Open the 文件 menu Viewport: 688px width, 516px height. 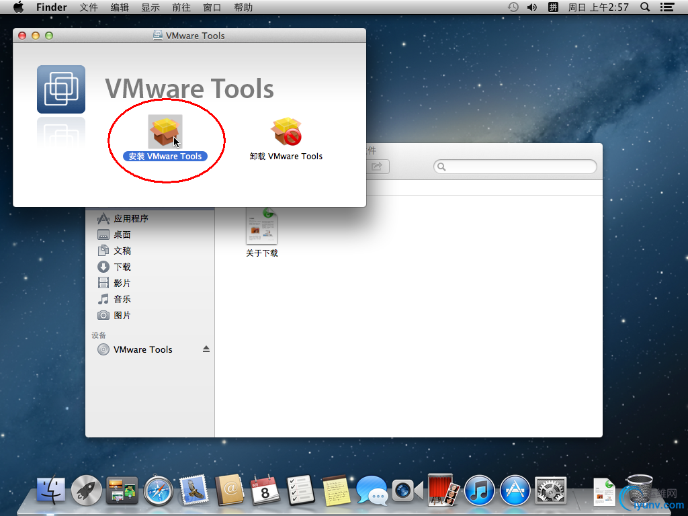coord(89,7)
